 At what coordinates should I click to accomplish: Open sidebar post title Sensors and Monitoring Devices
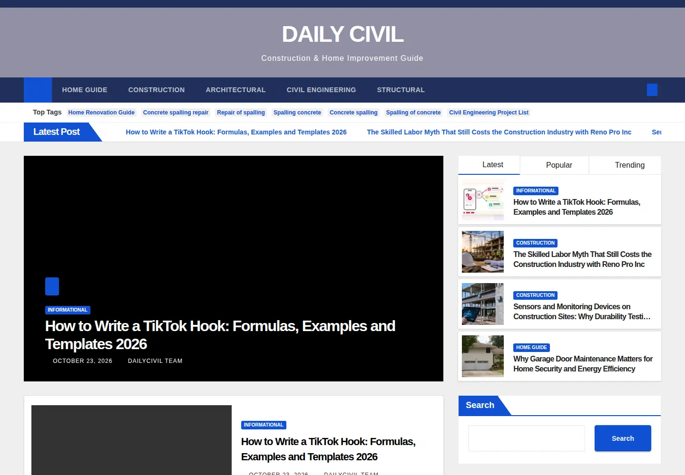click(582, 312)
